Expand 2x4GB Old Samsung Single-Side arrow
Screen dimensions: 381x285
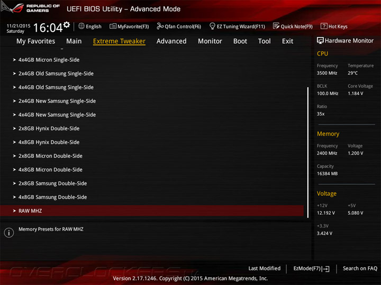(x=14, y=73)
